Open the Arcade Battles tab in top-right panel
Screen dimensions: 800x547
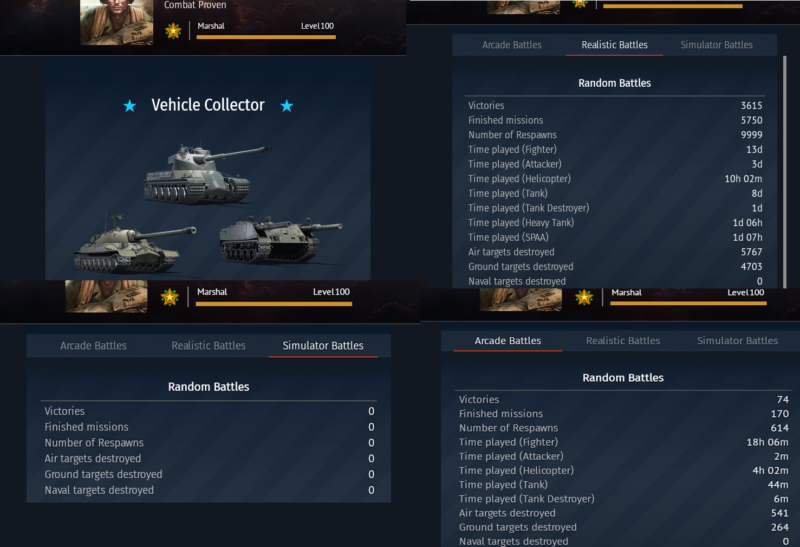(x=512, y=45)
